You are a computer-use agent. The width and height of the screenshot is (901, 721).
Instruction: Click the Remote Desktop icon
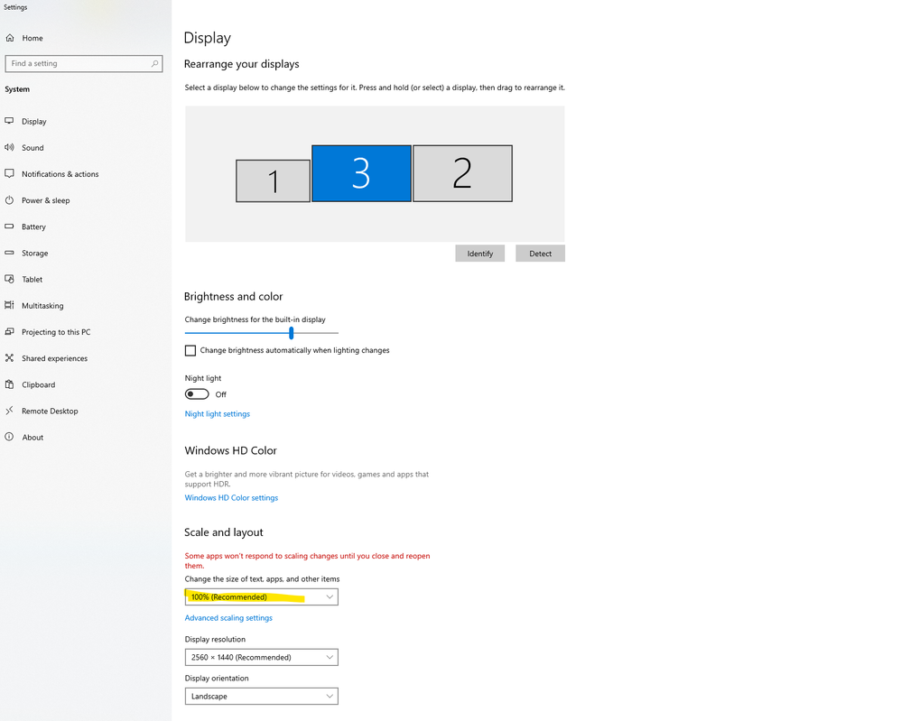click(x=9, y=411)
